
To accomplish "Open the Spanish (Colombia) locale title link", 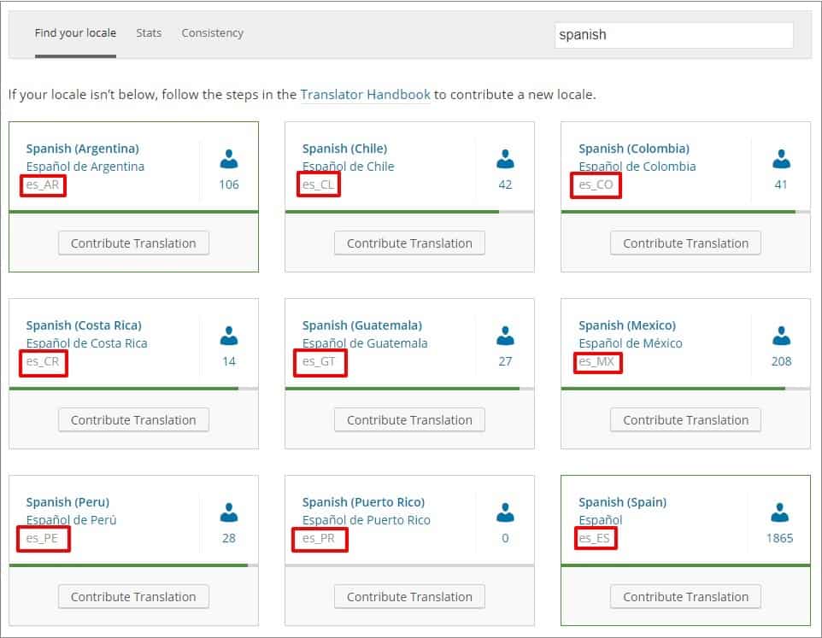I will [634, 149].
